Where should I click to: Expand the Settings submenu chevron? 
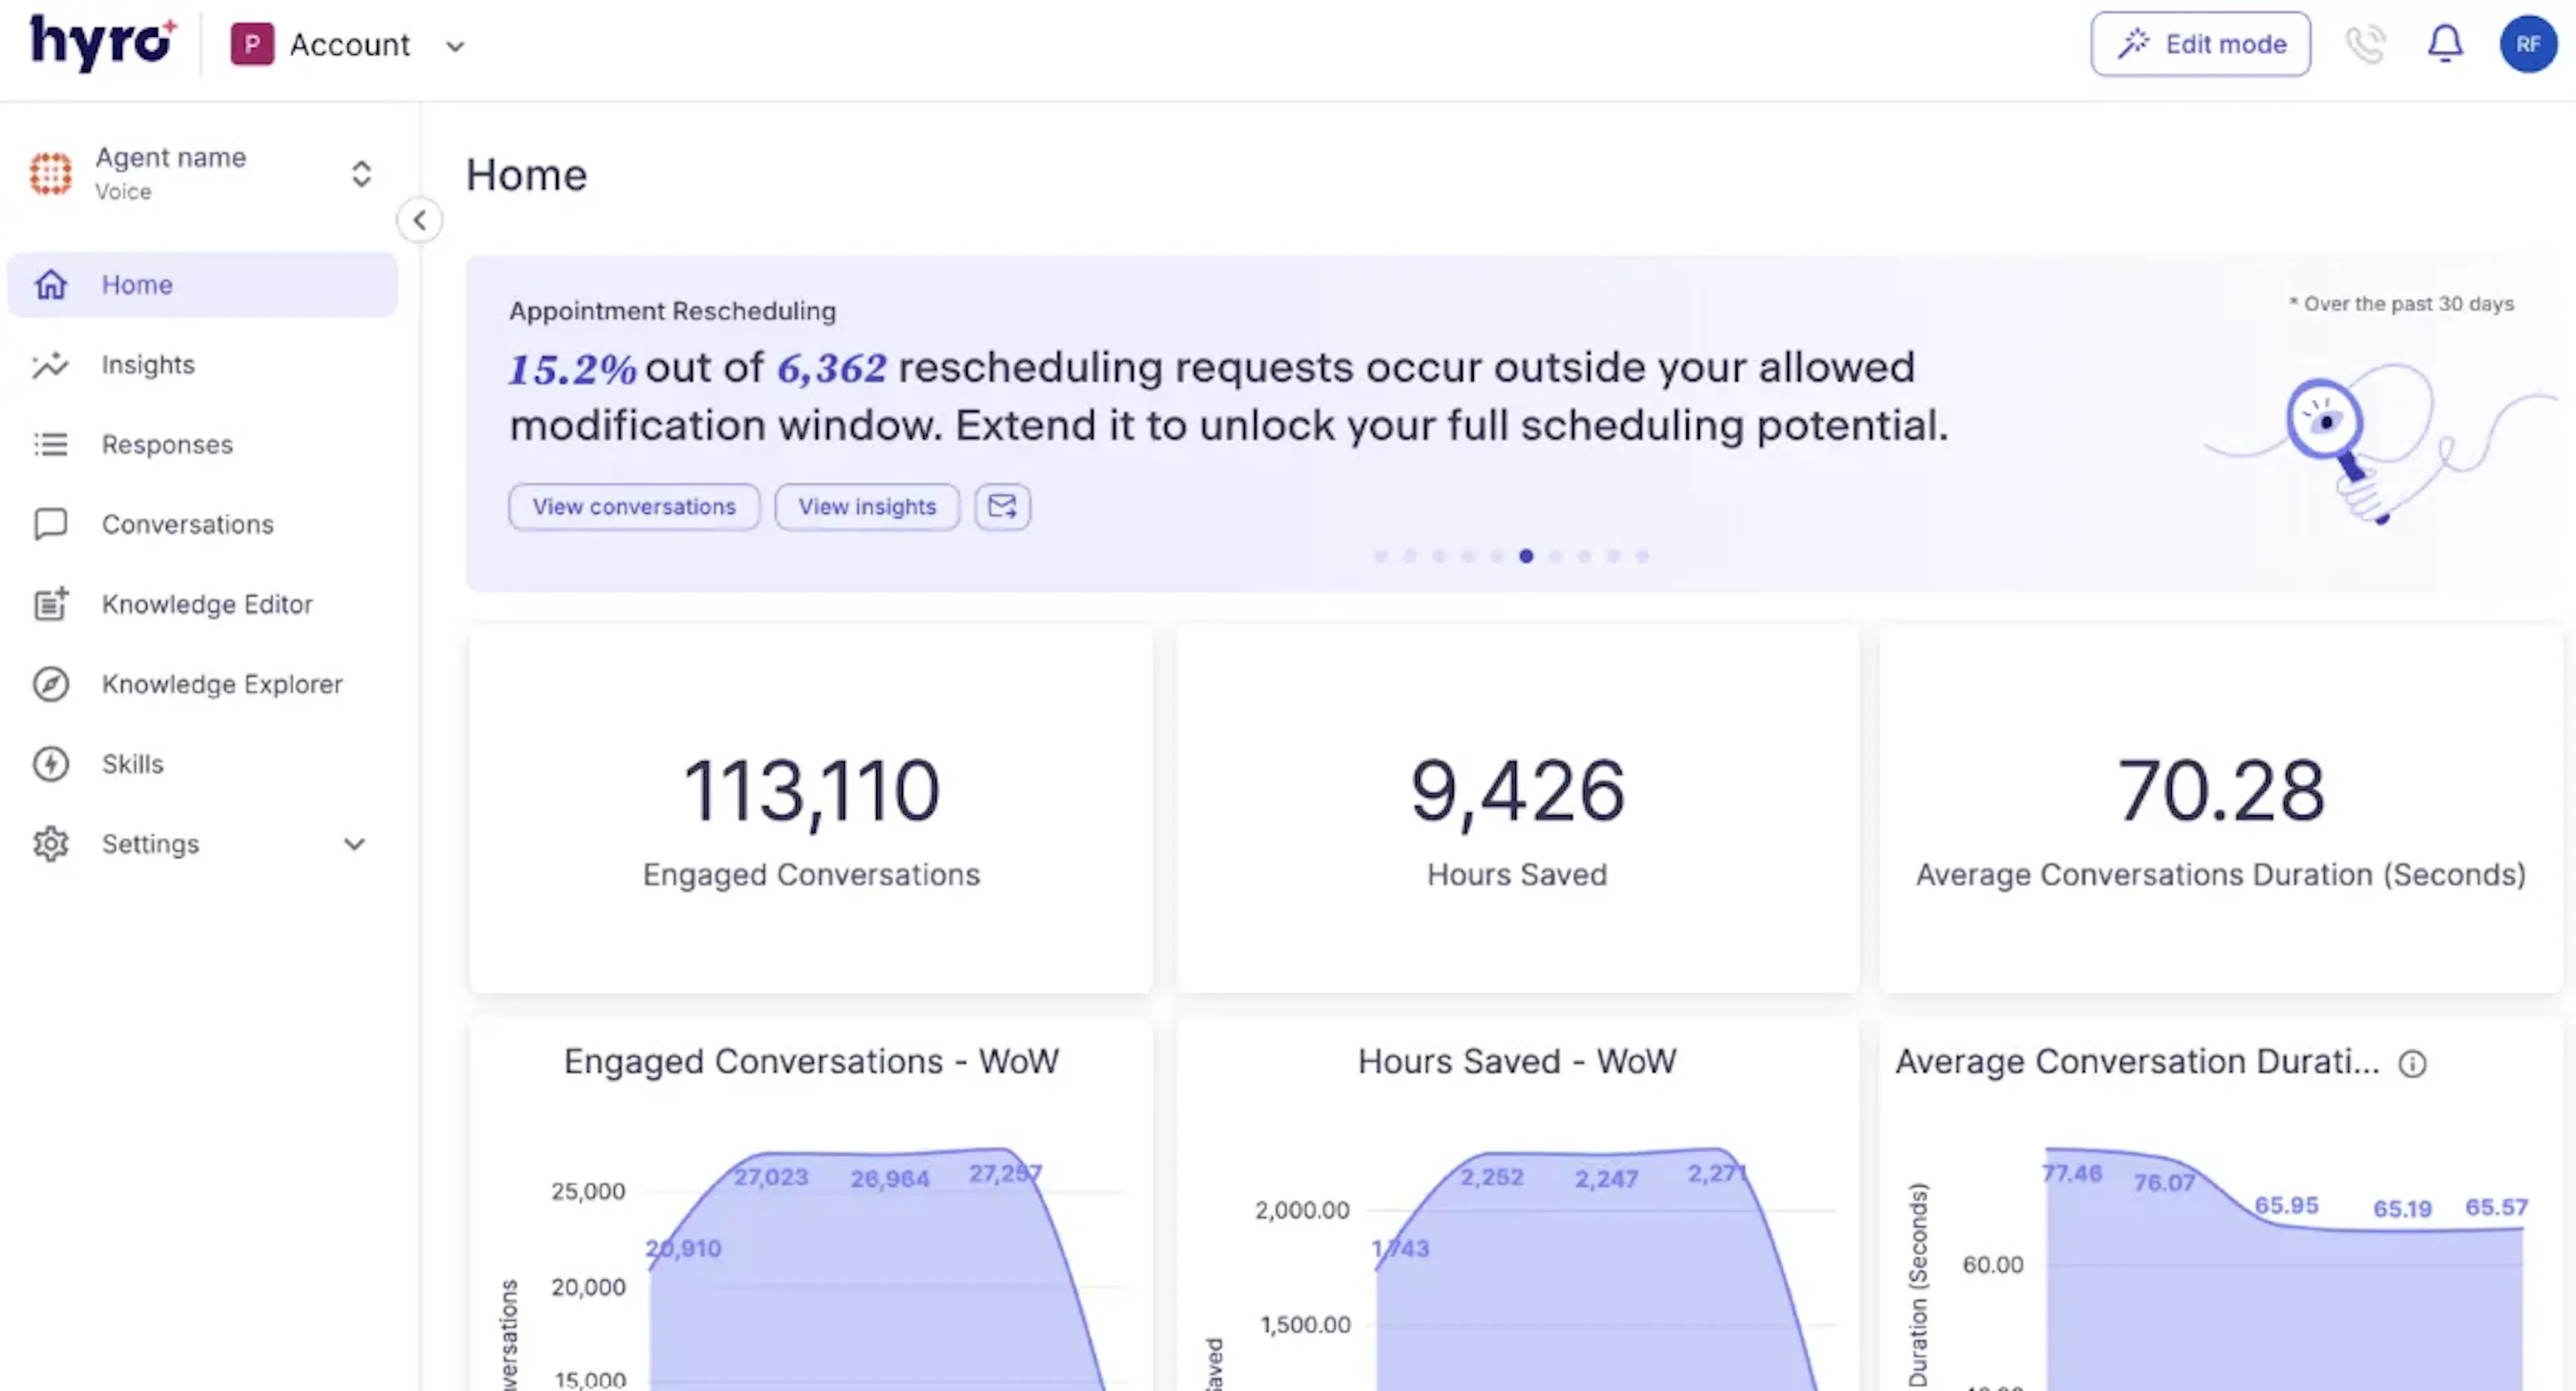click(354, 845)
